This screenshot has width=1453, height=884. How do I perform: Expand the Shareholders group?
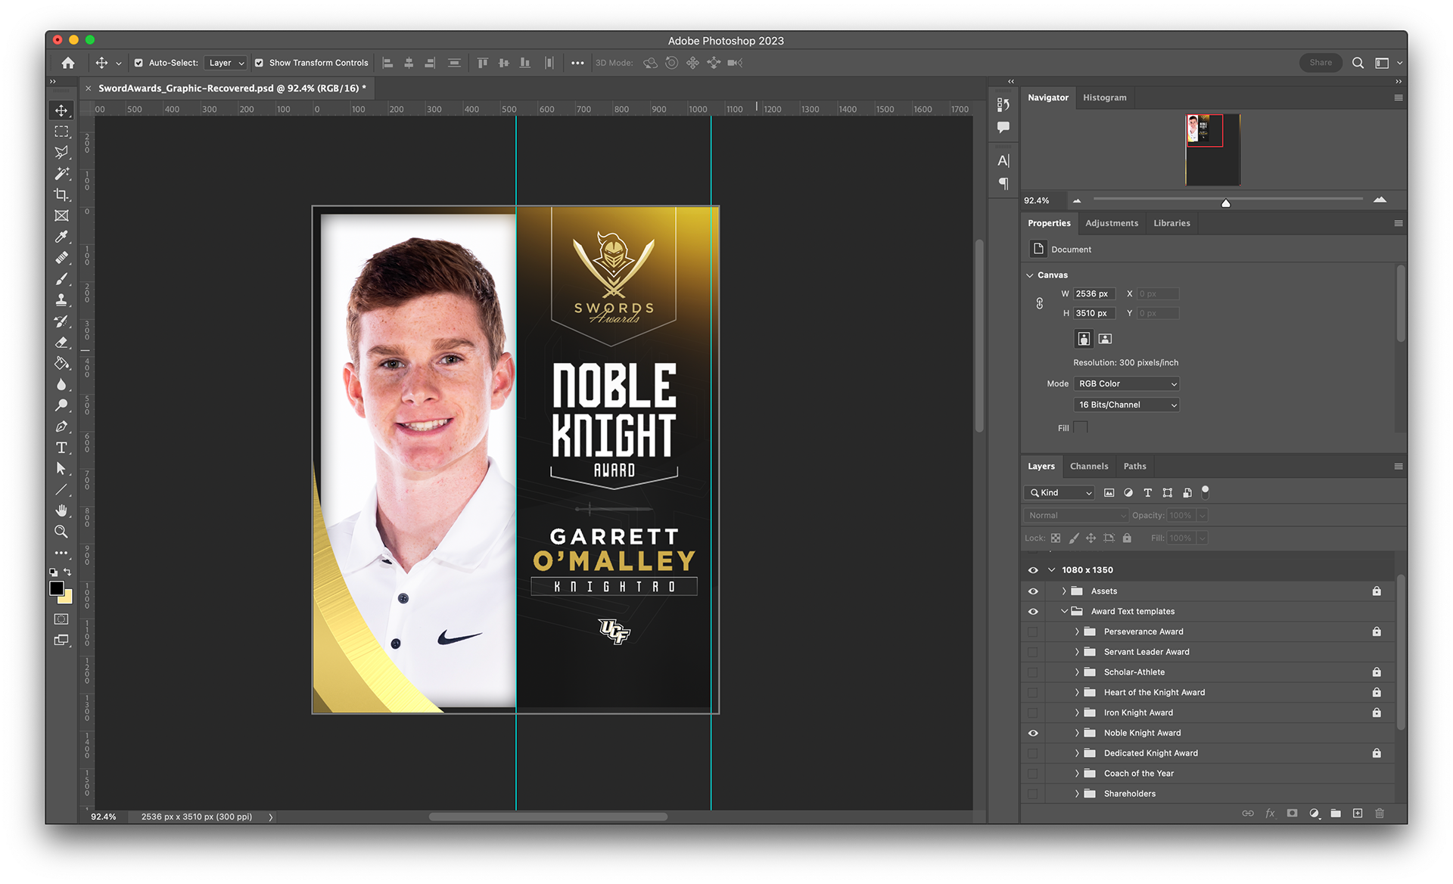point(1077,794)
